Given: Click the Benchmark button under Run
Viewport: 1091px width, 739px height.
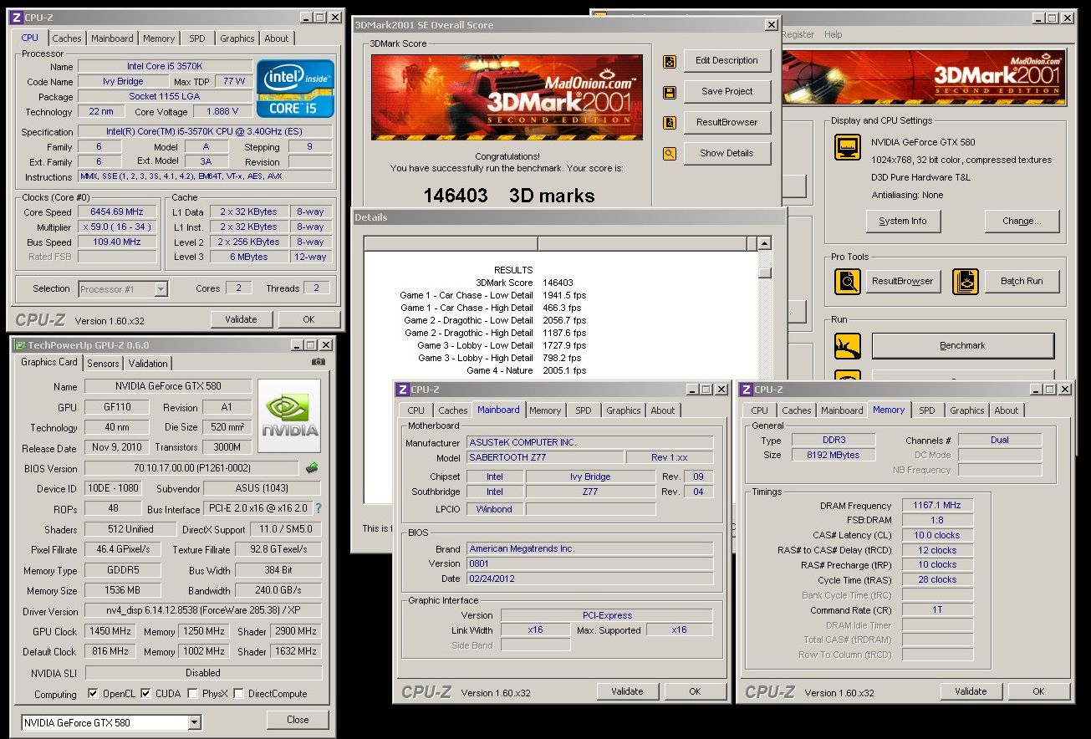Looking at the screenshot, I should 963,345.
